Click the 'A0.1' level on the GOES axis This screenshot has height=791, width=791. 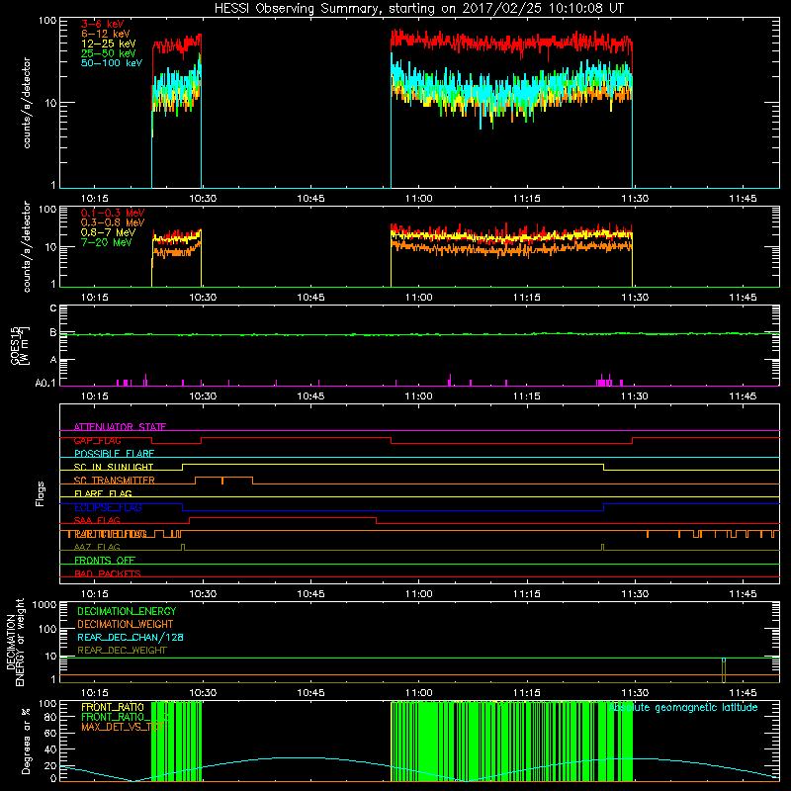tap(45, 384)
